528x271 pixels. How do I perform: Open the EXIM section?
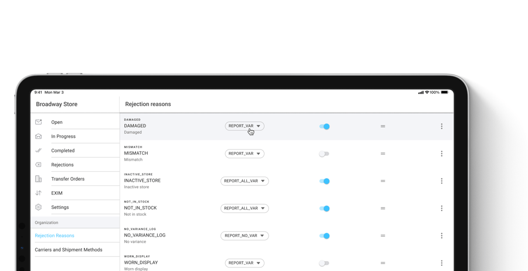tap(57, 193)
